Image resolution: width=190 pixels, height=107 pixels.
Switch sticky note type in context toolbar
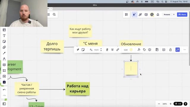point(83,50)
